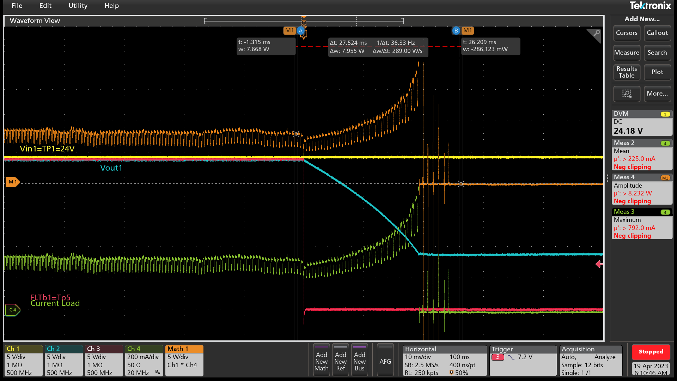Click the zoom box magnifier icon

(627, 93)
